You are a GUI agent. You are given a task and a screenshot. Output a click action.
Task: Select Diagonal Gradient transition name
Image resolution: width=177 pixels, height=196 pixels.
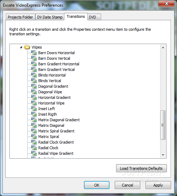[x=53, y=86]
